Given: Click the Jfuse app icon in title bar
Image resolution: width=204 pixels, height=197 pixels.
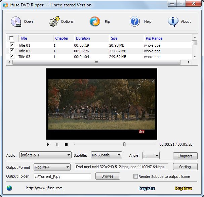Looking at the screenshot, I should pyautogui.click(x=5, y=5).
